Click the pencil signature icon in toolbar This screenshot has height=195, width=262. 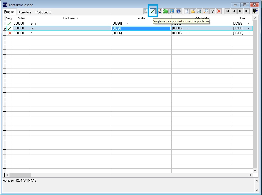[x=160, y=11]
